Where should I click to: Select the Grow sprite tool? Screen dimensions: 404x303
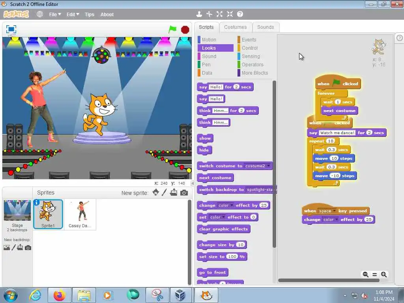(219, 14)
